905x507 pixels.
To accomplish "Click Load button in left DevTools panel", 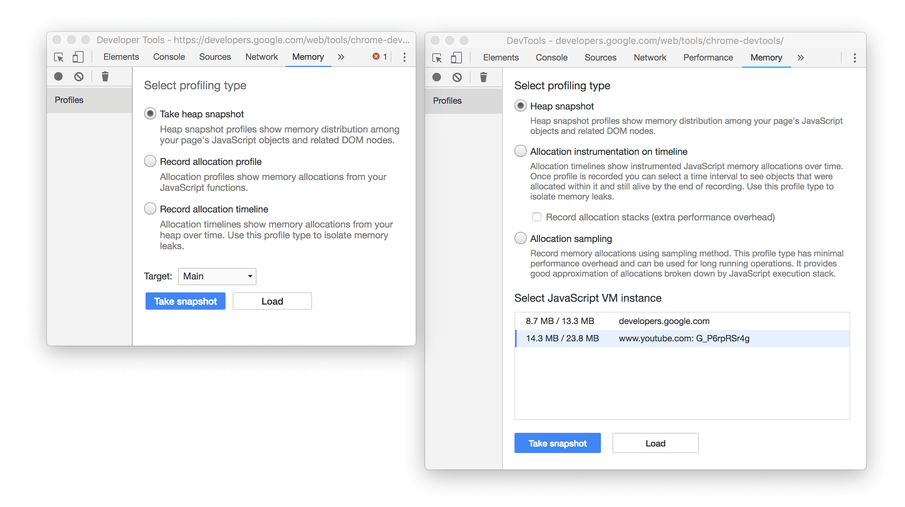I will point(272,301).
